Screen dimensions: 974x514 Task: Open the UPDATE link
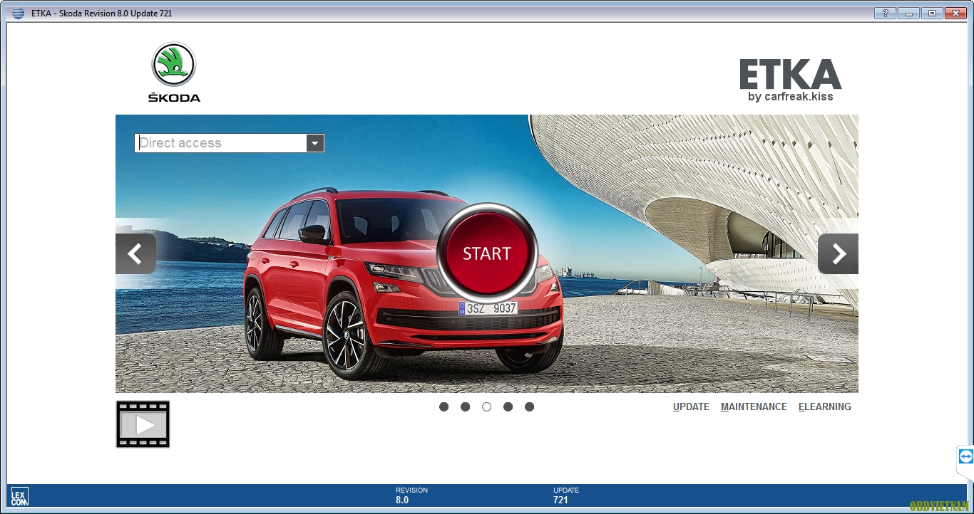point(691,407)
